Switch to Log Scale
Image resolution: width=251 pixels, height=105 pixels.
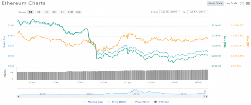click(231, 3)
